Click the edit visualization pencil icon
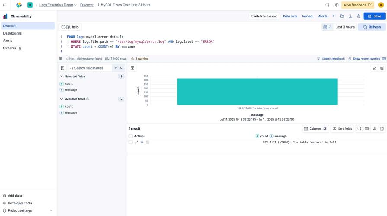387x216 pixels. pos(374,68)
